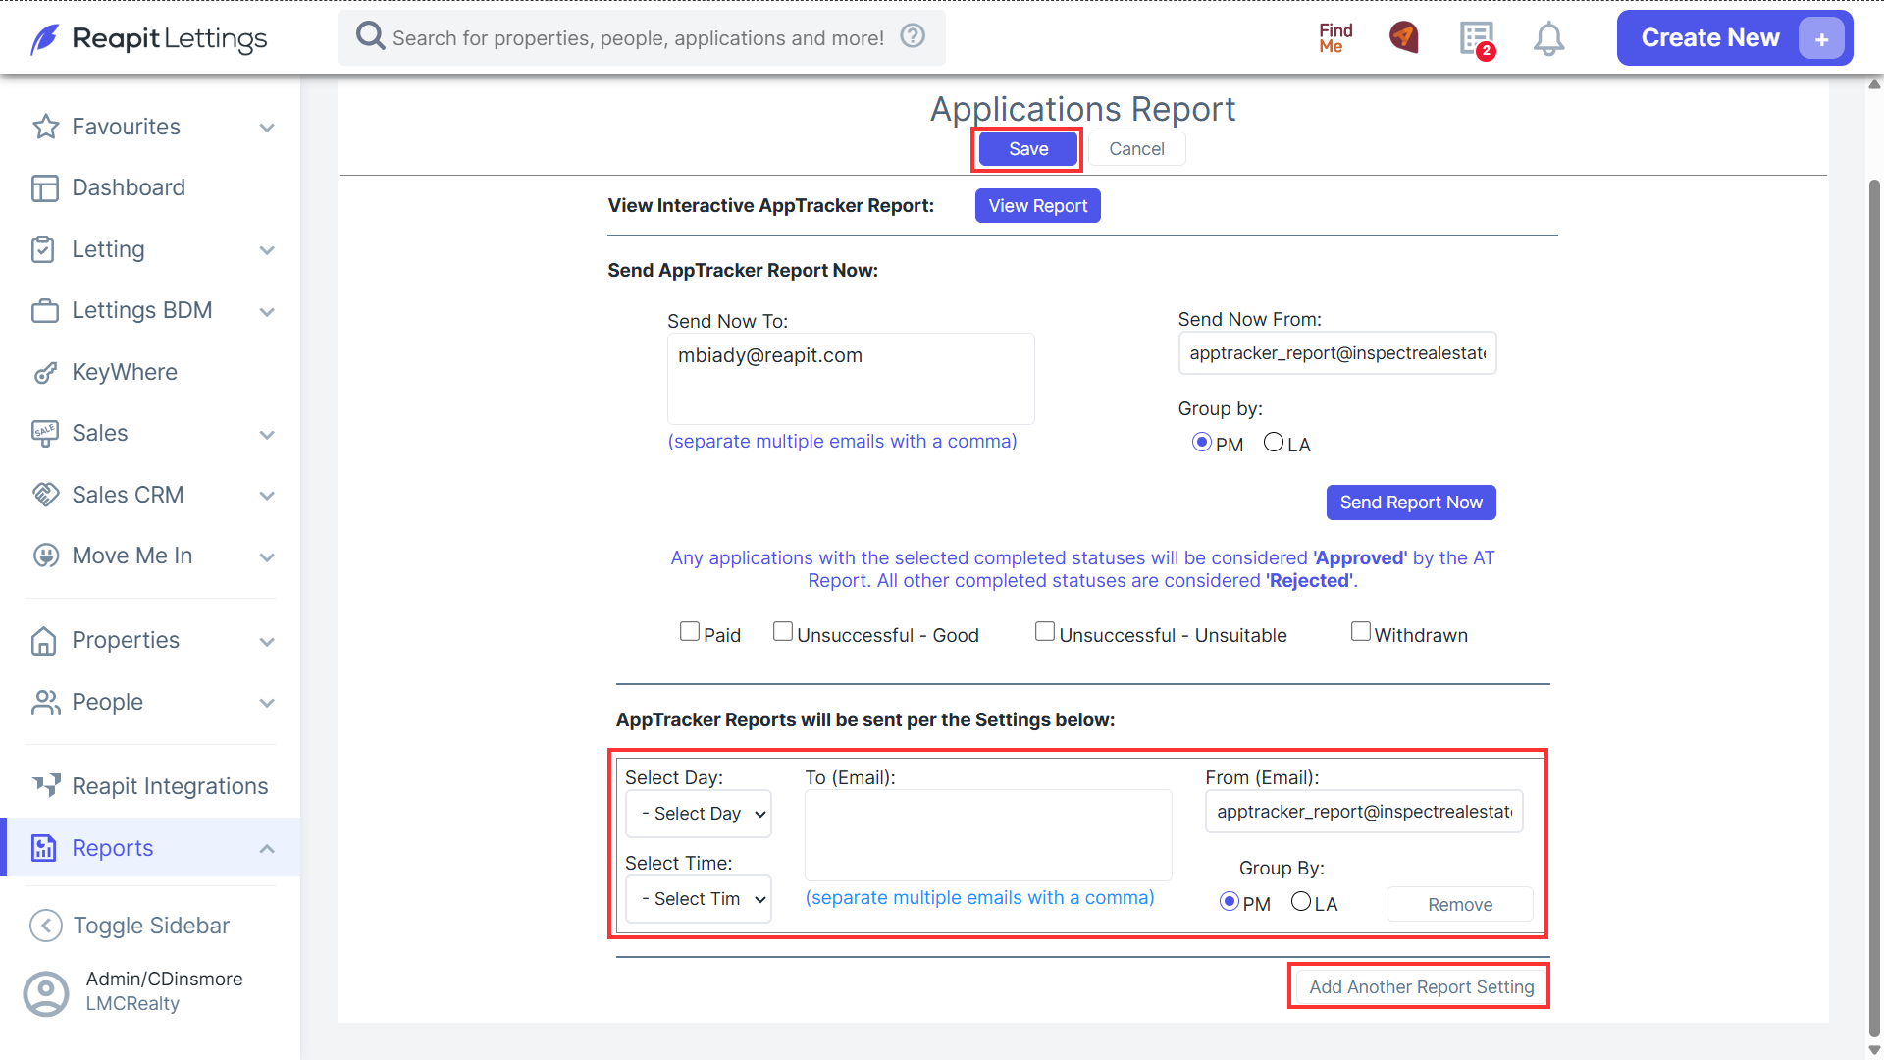1884x1060 pixels.
Task: Expand the Favourites chevron
Action: tap(267, 128)
